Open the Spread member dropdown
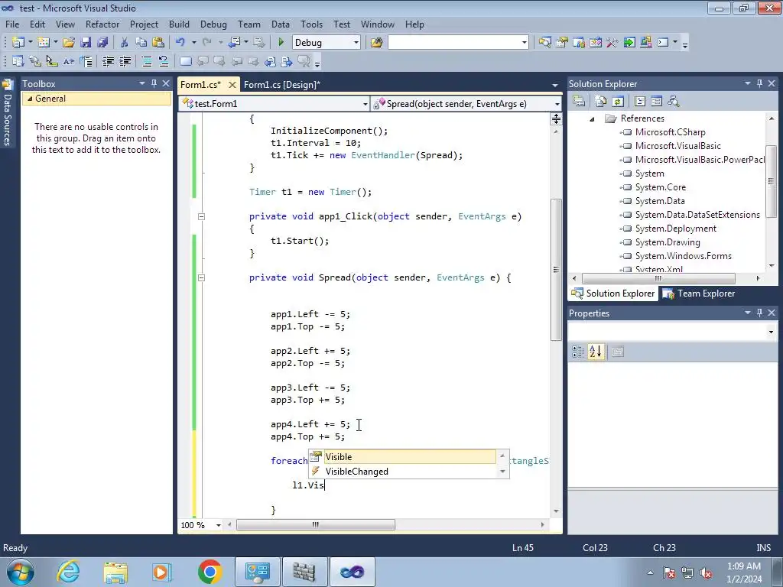 pos(557,104)
